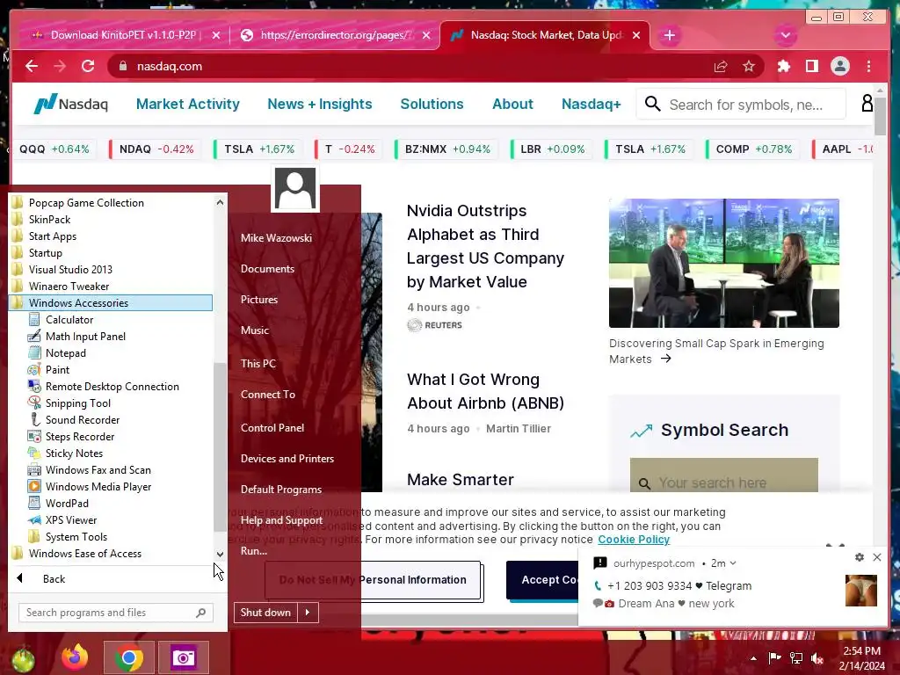The image size is (900, 675).
Task: Open Nvidia Outstrips Alphabet article
Action: coord(485,246)
